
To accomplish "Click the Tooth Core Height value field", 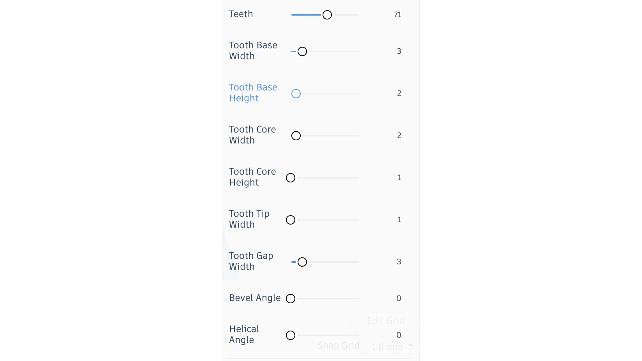I will click(x=399, y=178).
